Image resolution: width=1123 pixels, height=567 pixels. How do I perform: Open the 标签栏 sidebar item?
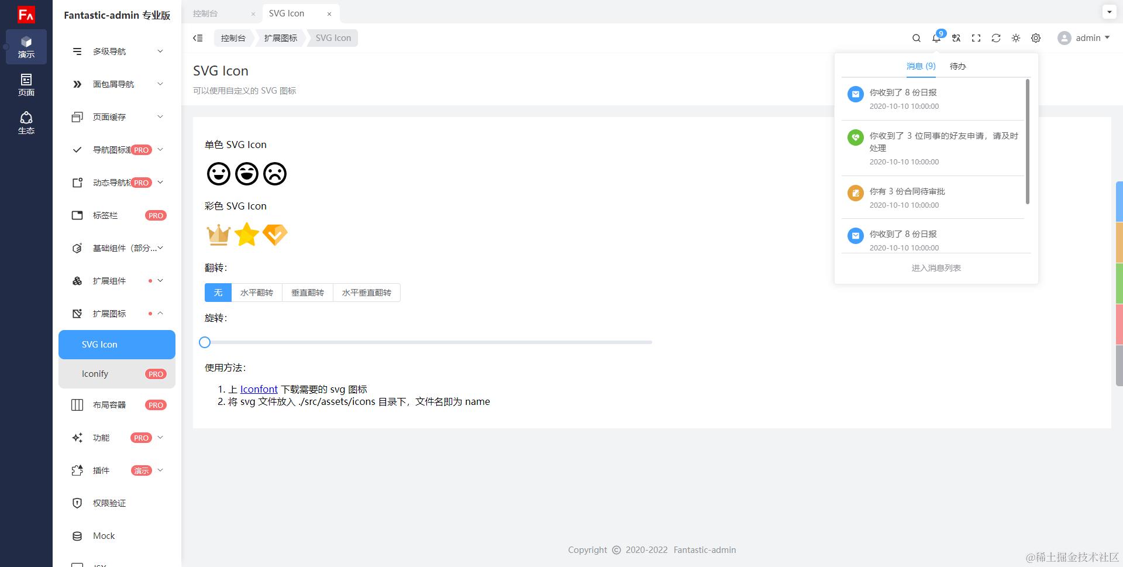[117, 215]
